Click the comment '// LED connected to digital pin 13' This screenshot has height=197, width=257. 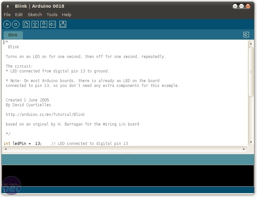(x=89, y=144)
